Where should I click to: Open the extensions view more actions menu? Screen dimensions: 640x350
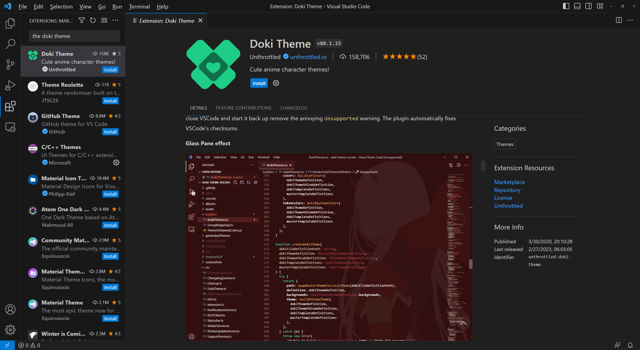coord(115,20)
